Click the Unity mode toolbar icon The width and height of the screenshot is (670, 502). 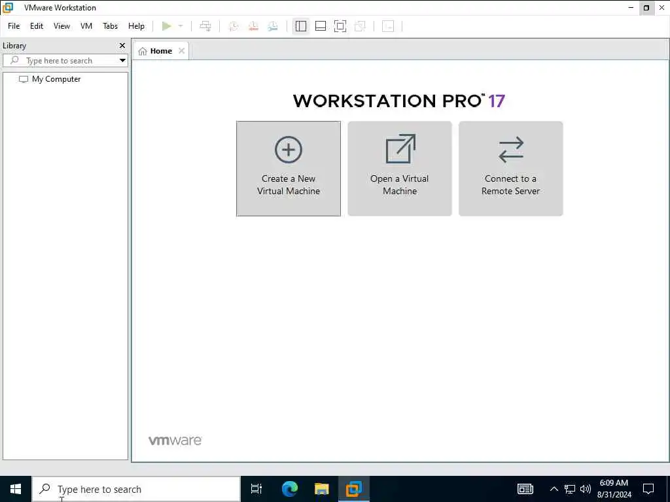361,26
